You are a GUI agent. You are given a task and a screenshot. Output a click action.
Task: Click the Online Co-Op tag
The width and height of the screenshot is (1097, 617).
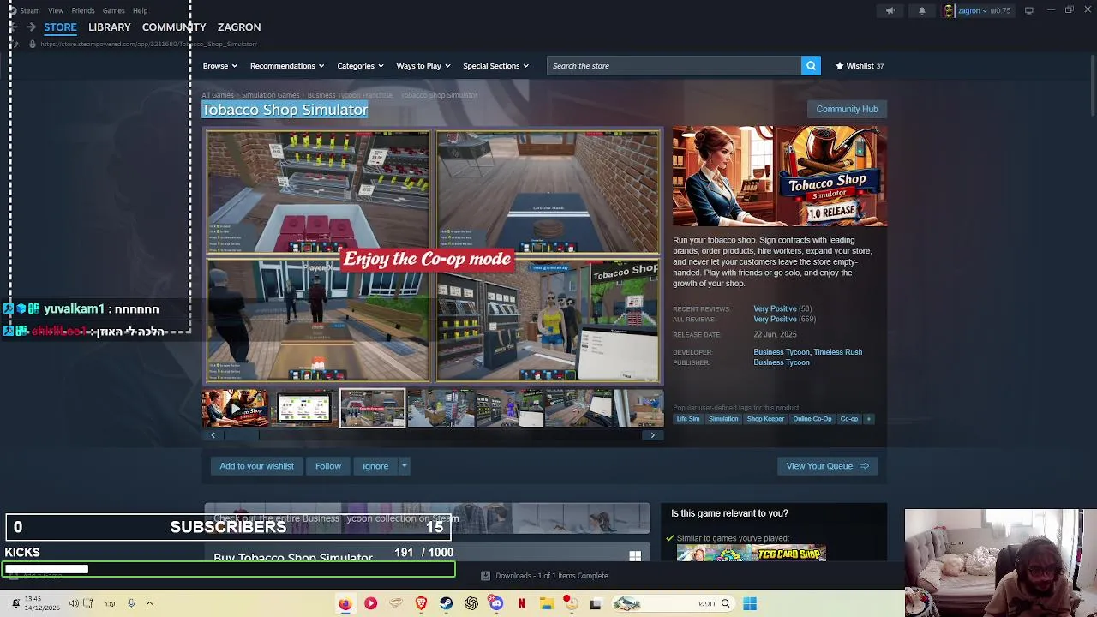(812, 419)
